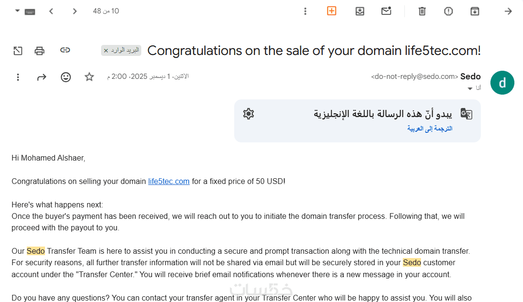Screen dimensions: 523x302
Task: Expand sender details arrow beside أنا
Action: (470, 88)
